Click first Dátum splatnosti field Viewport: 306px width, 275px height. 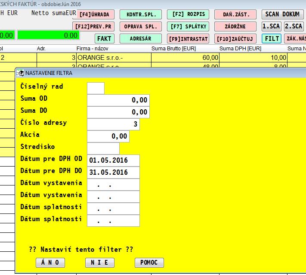(113, 209)
